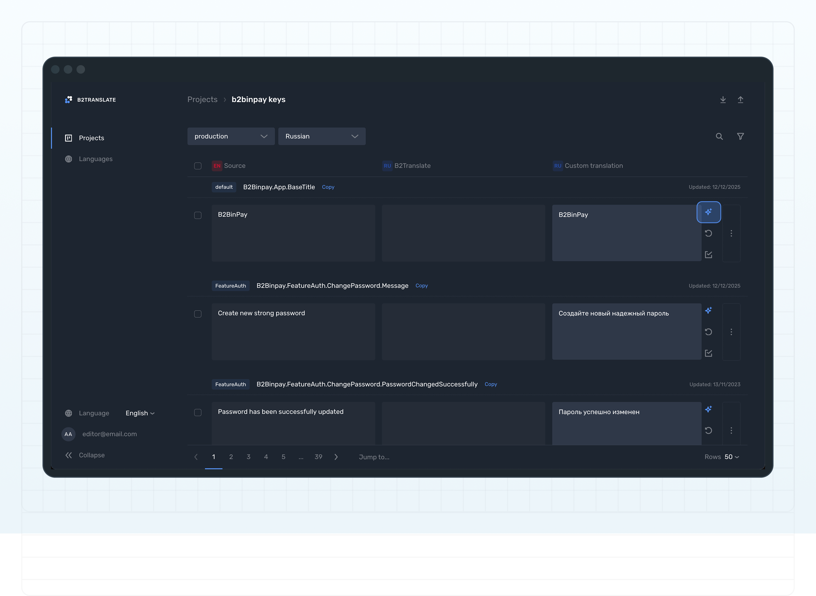Screen dimensions: 816x596
Task: Select the checkbox next to B2BinPay source text
Action: (198, 215)
